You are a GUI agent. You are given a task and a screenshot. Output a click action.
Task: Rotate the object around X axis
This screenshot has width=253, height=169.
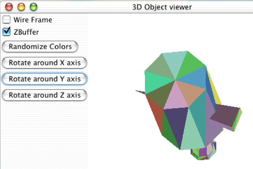click(x=44, y=63)
